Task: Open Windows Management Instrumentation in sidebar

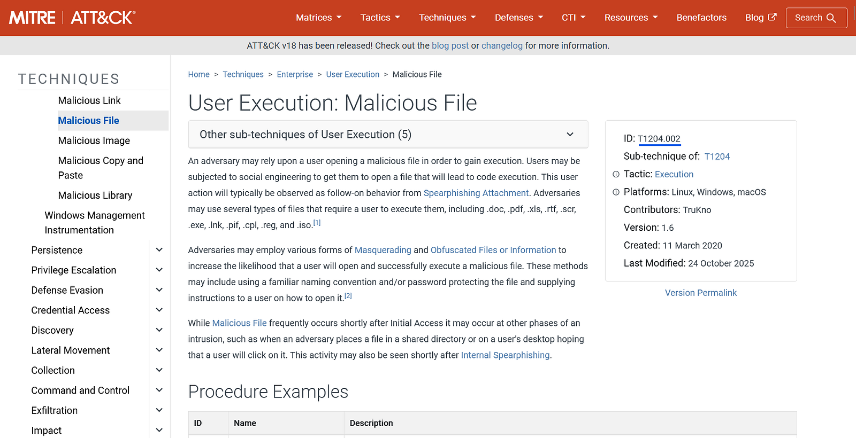Action: pyautogui.click(x=95, y=223)
